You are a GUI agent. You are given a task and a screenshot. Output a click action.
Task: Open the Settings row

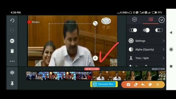point(146,41)
